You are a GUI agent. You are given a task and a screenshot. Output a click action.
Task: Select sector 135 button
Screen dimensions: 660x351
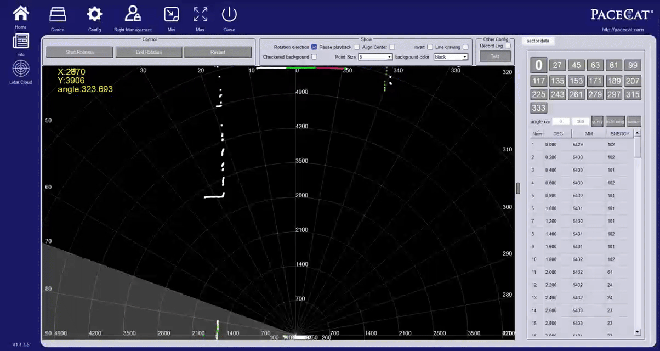tap(557, 81)
